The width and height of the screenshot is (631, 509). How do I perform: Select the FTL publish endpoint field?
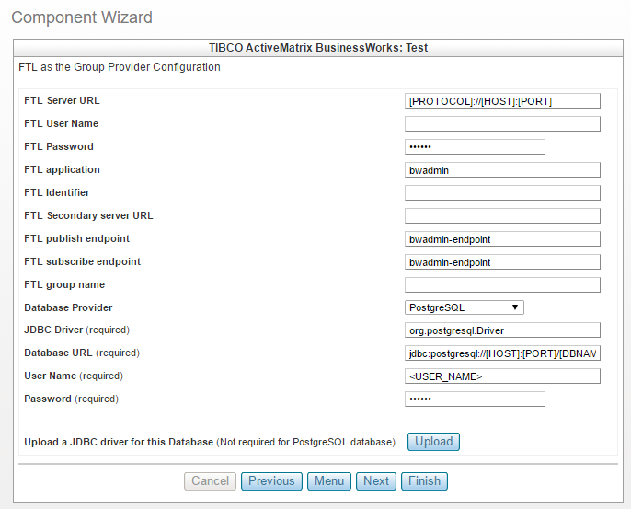[x=502, y=239]
